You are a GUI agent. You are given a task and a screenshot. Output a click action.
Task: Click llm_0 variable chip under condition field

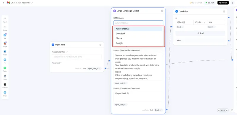[x=180, y=27]
